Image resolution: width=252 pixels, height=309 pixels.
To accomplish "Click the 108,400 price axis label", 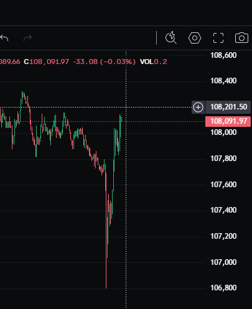I will point(223,81).
